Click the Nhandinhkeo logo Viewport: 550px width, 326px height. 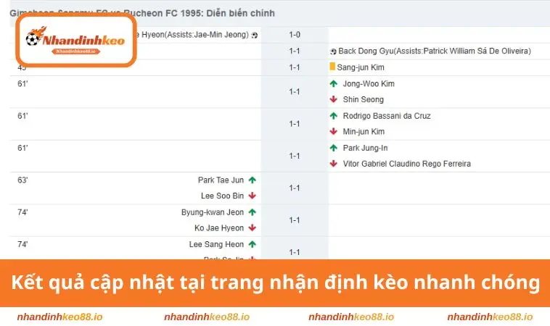(76, 41)
